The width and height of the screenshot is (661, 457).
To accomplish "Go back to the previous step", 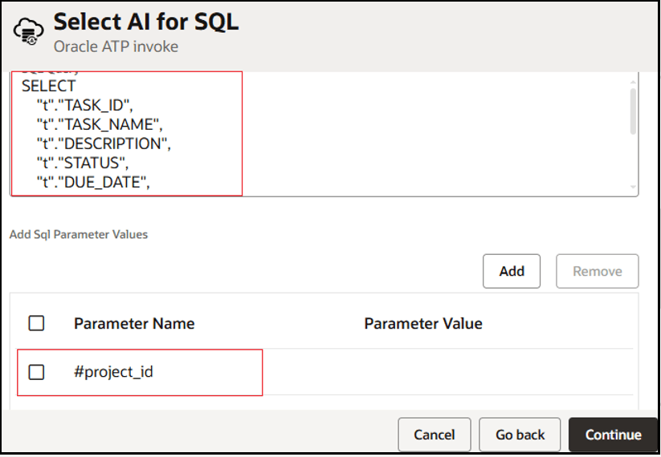I will click(x=520, y=435).
